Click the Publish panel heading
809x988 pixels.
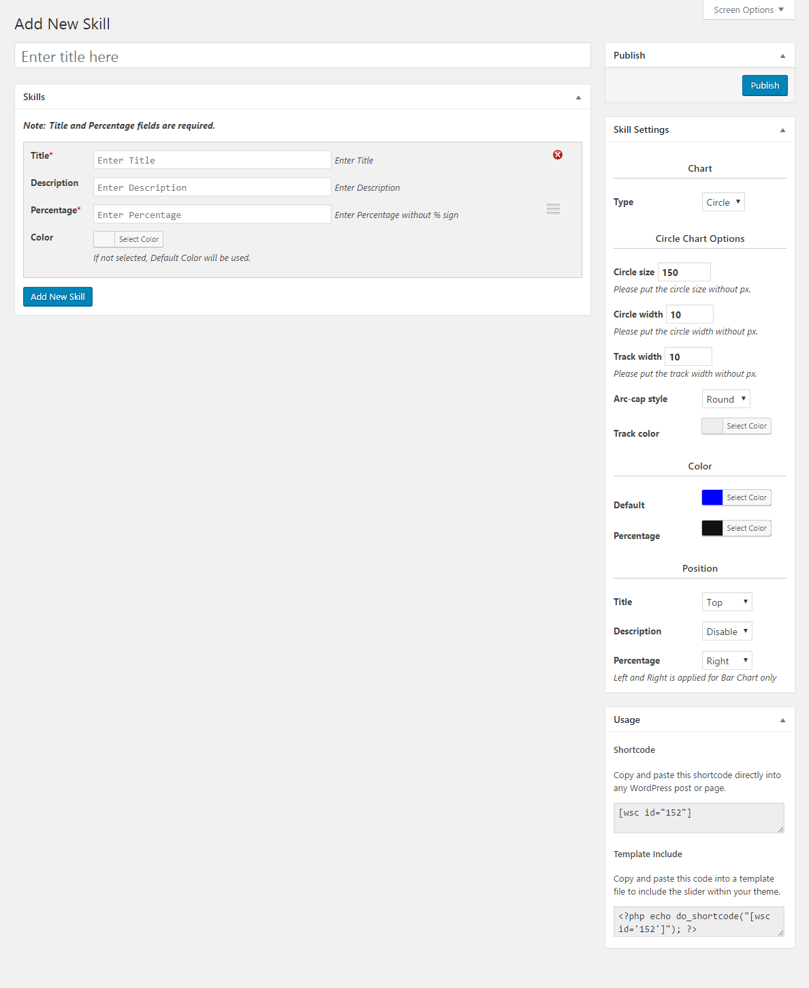(629, 55)
